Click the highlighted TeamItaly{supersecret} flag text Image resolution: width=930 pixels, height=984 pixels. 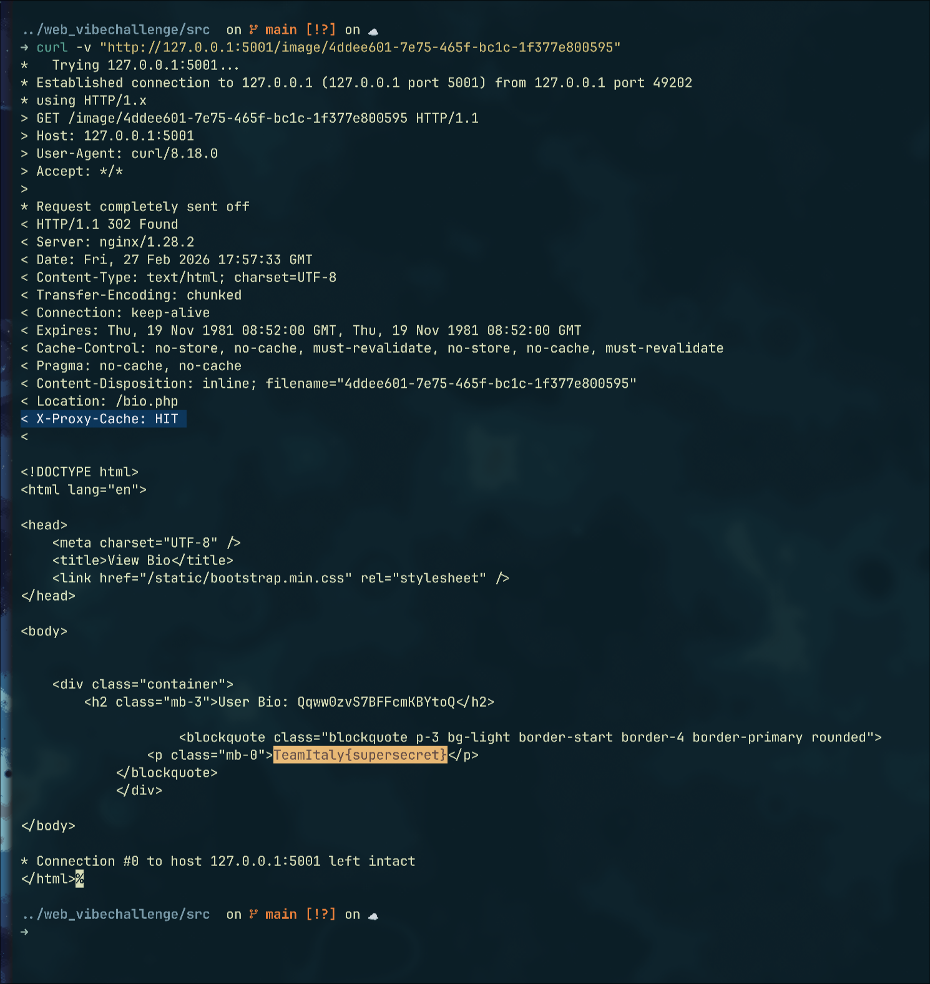tap(360, 755)
